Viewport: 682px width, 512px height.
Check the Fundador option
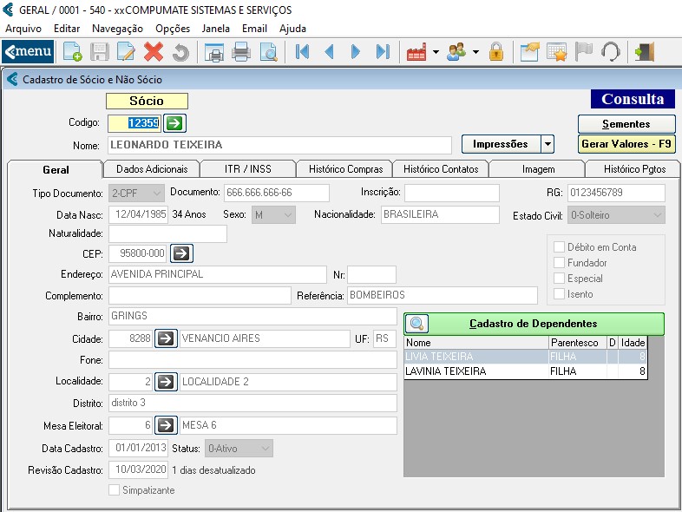click(560, 263)
